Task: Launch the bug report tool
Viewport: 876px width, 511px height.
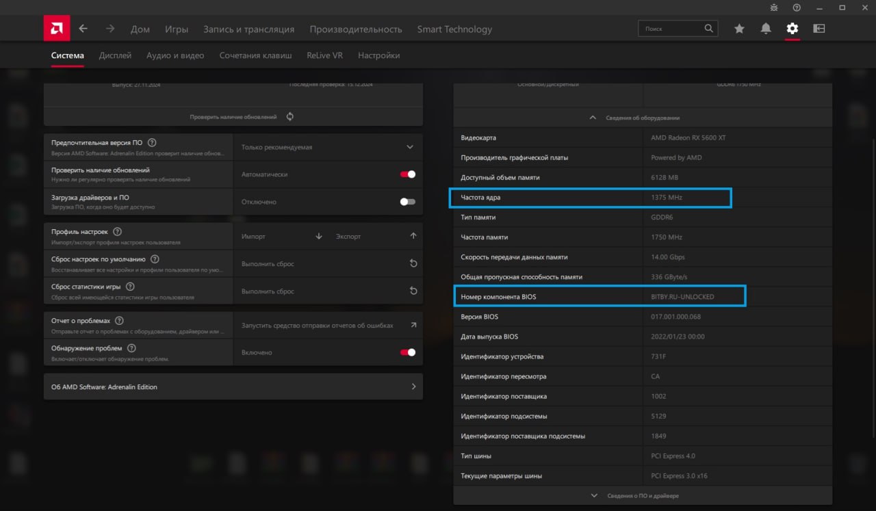Action: click(413, 325)
